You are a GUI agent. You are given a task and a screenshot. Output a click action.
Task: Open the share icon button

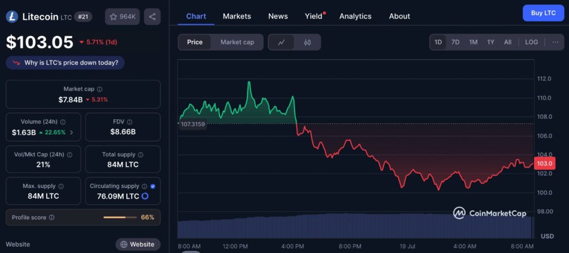point(152,17)
